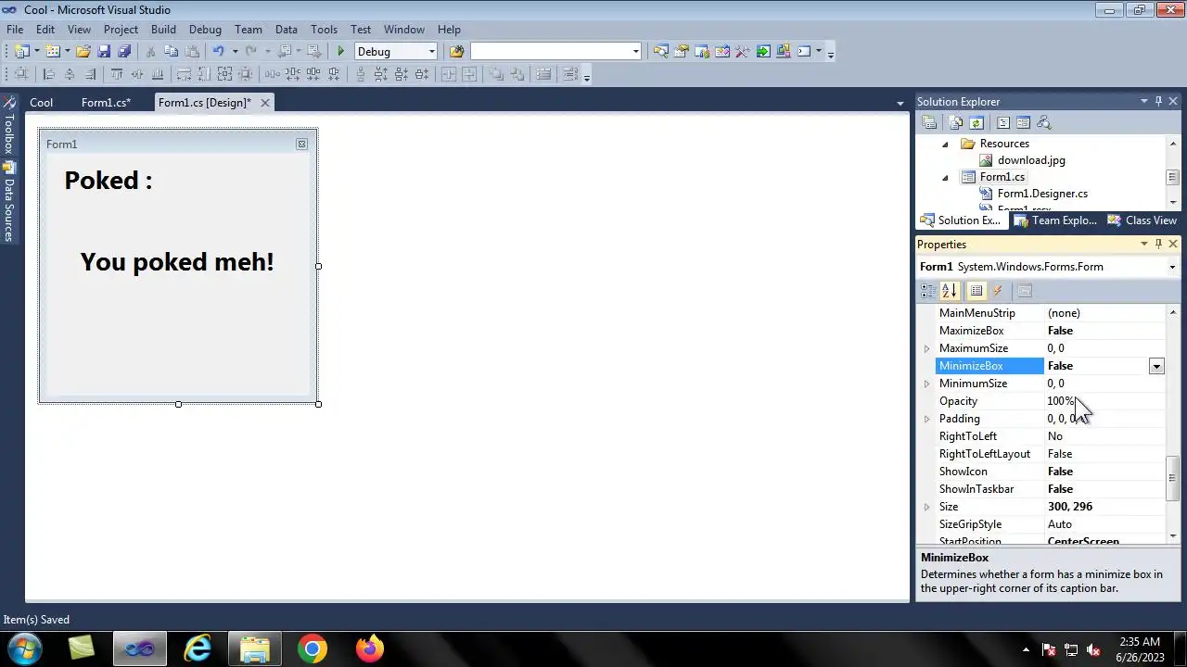Image resolution: width=1187 pixels, height=667 pixels.
Task: Save the current file with floppy icon
Action: tap(104, 52)
